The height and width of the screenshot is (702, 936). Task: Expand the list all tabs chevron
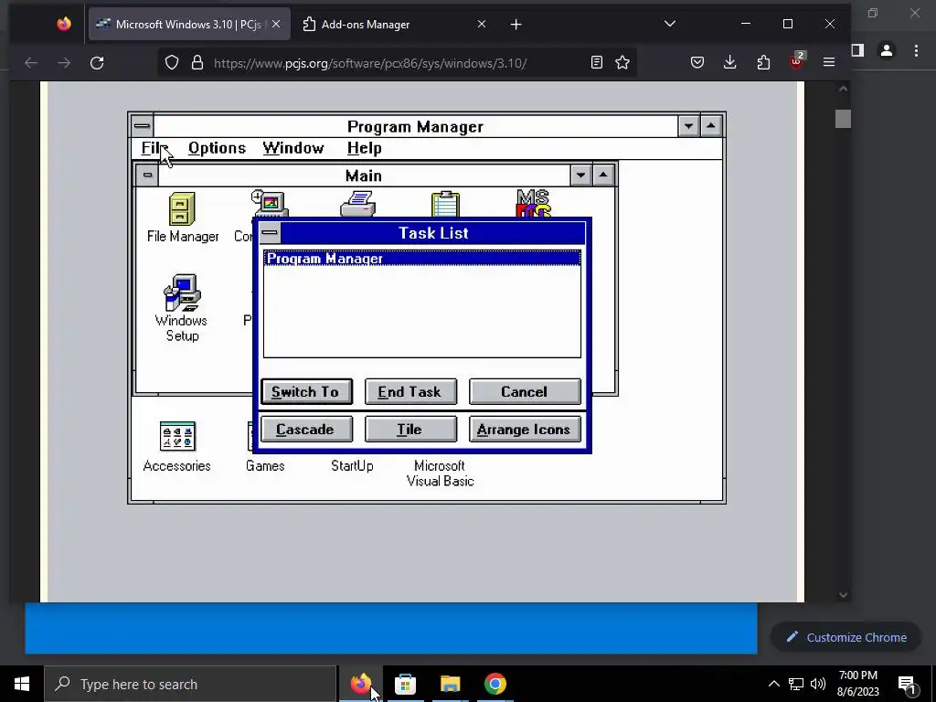tap(670, 24)
